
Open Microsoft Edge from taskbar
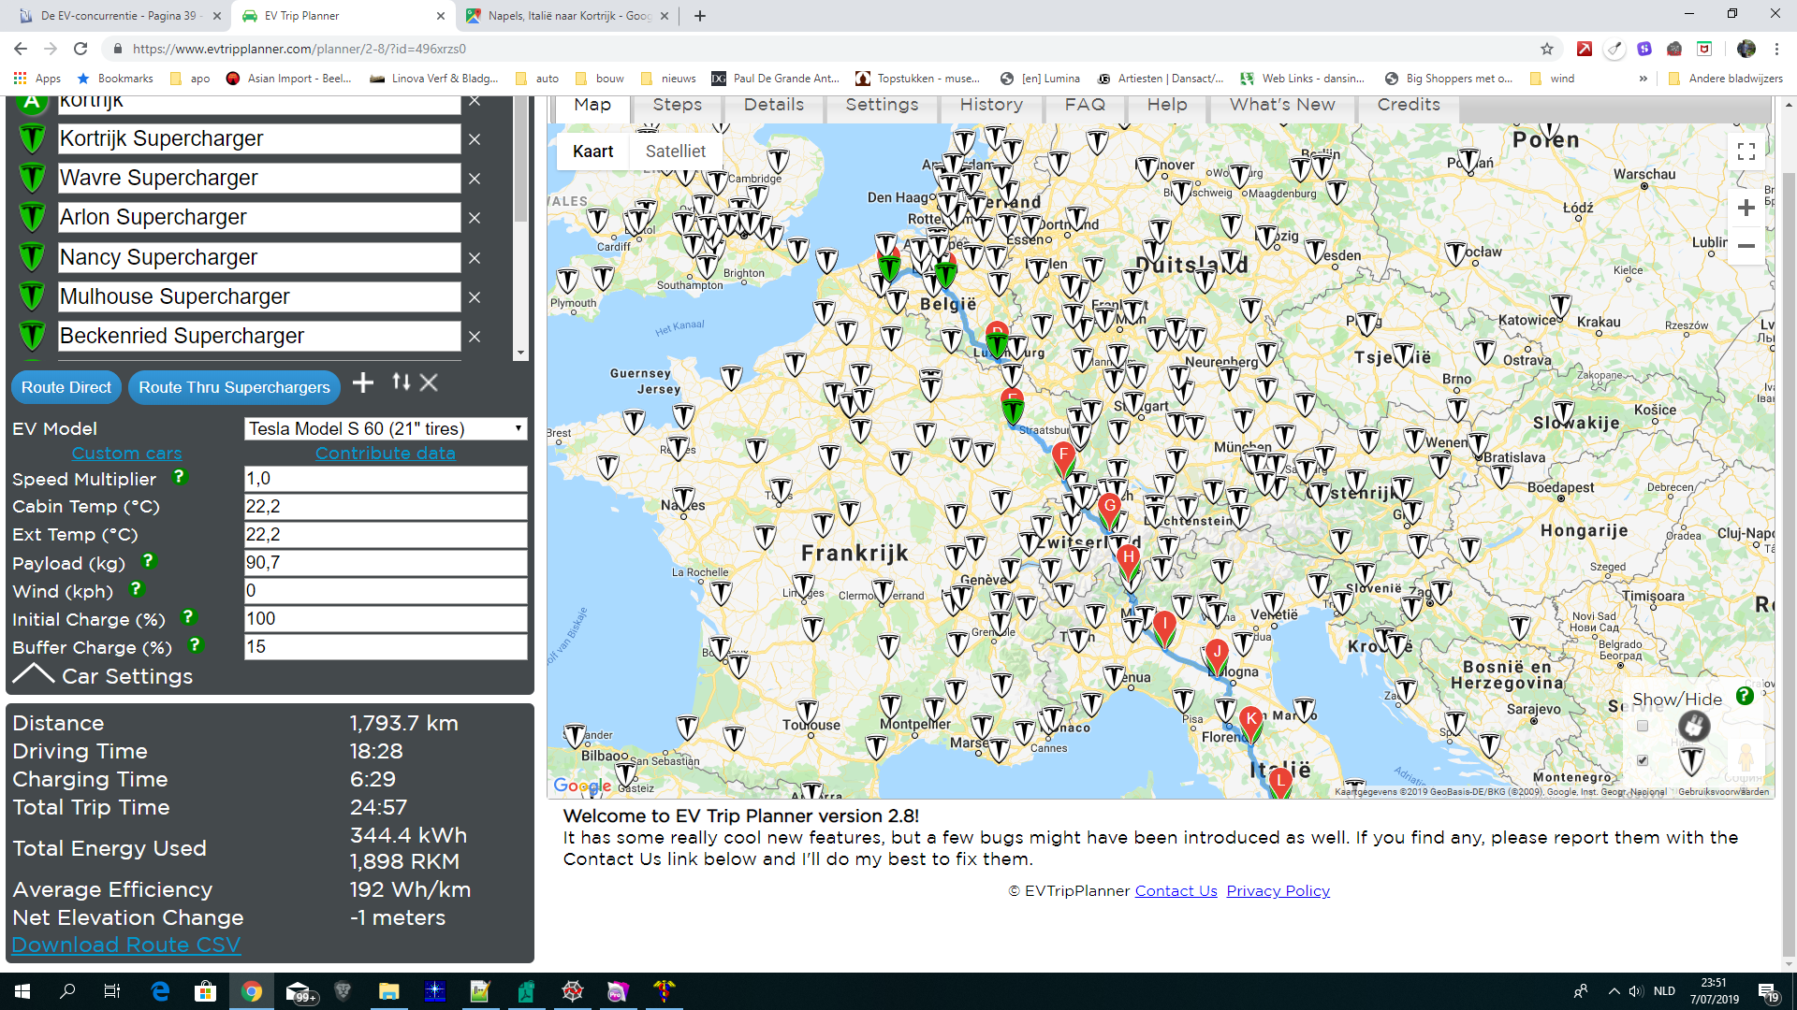(160, 991)
